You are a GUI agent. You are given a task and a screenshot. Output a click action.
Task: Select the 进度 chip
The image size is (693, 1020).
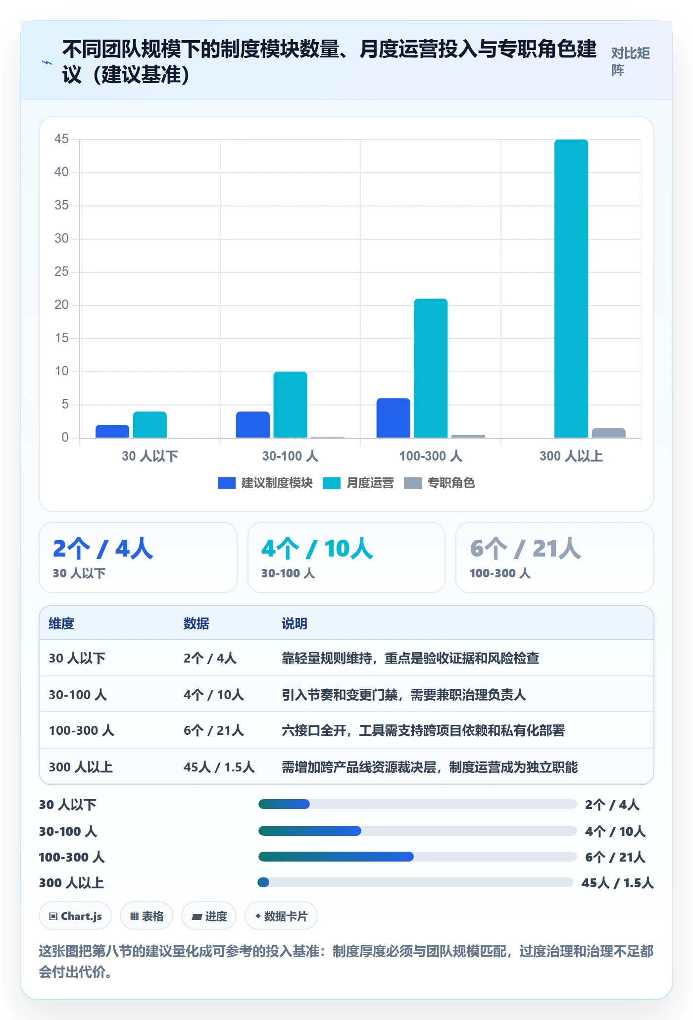pos(209,916)
